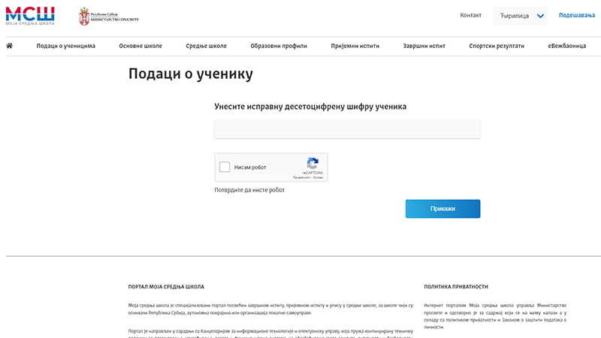
Task: Open 'Образовни профили' navigation item
Action: [x=279, y=46]
